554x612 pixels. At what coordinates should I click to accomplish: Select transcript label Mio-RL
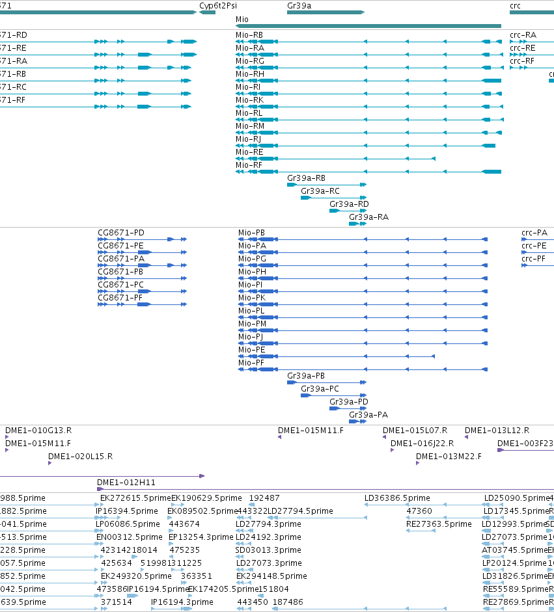[249, 113]
